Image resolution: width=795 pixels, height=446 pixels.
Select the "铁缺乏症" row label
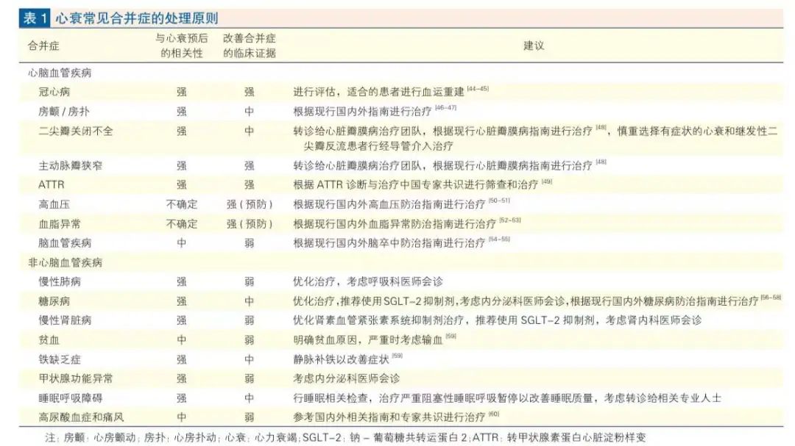[60, 359]
